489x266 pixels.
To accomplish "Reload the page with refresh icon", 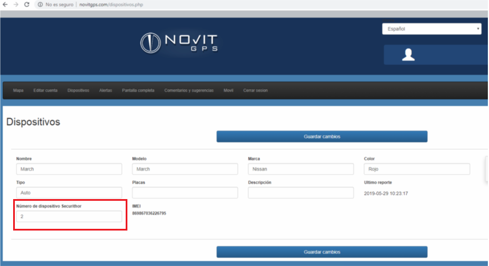I will pos(27,5).
